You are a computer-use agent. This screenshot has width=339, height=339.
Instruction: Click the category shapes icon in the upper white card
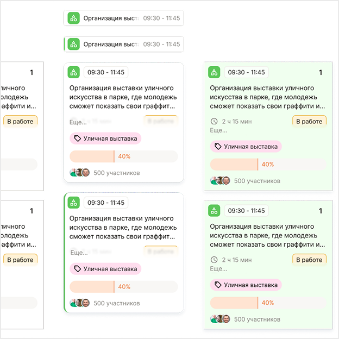(x=74, y=72)
